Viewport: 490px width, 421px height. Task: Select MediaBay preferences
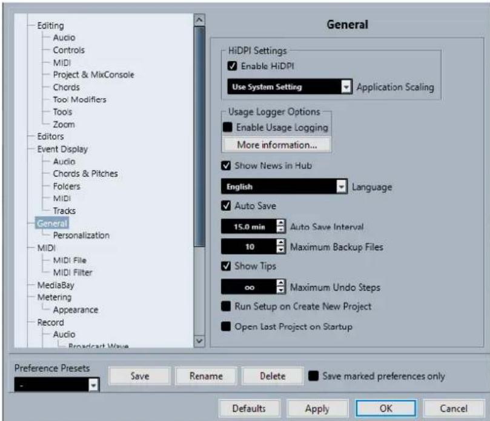pyautogui.click(x=56, y=285)
